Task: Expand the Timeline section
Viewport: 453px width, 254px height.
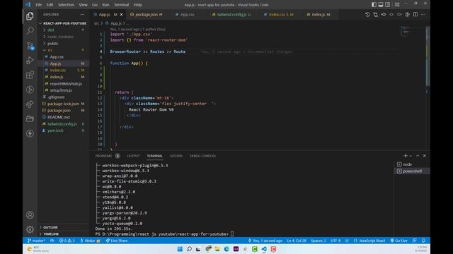Action: point(63,234)
